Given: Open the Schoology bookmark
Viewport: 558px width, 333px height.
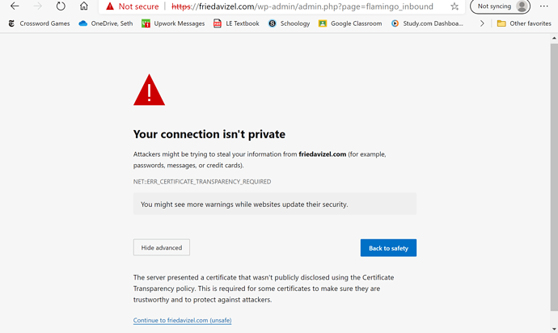Looking at the screenshot, I should 289,23.
